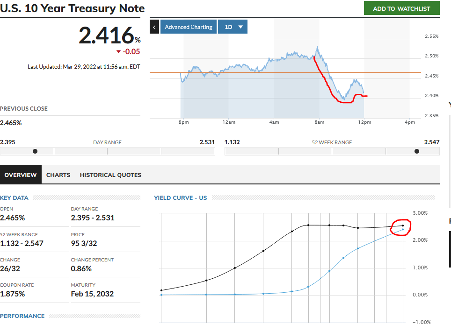
Task: Click the ADD TO WATCHLIST button
Action: tap(401, 8)
